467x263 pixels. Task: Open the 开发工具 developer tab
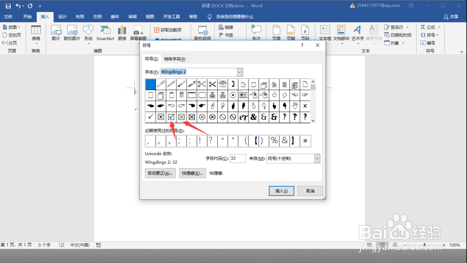[x=171, y=17]
